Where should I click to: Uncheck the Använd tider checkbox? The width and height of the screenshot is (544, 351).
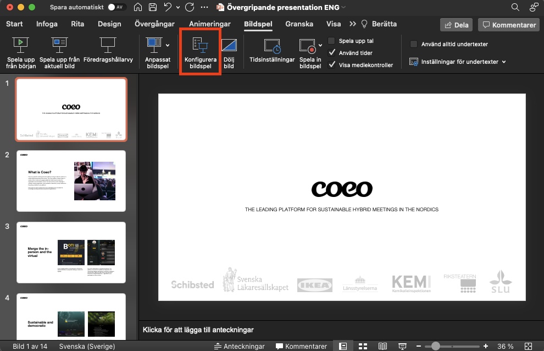[x=332, y=52]
